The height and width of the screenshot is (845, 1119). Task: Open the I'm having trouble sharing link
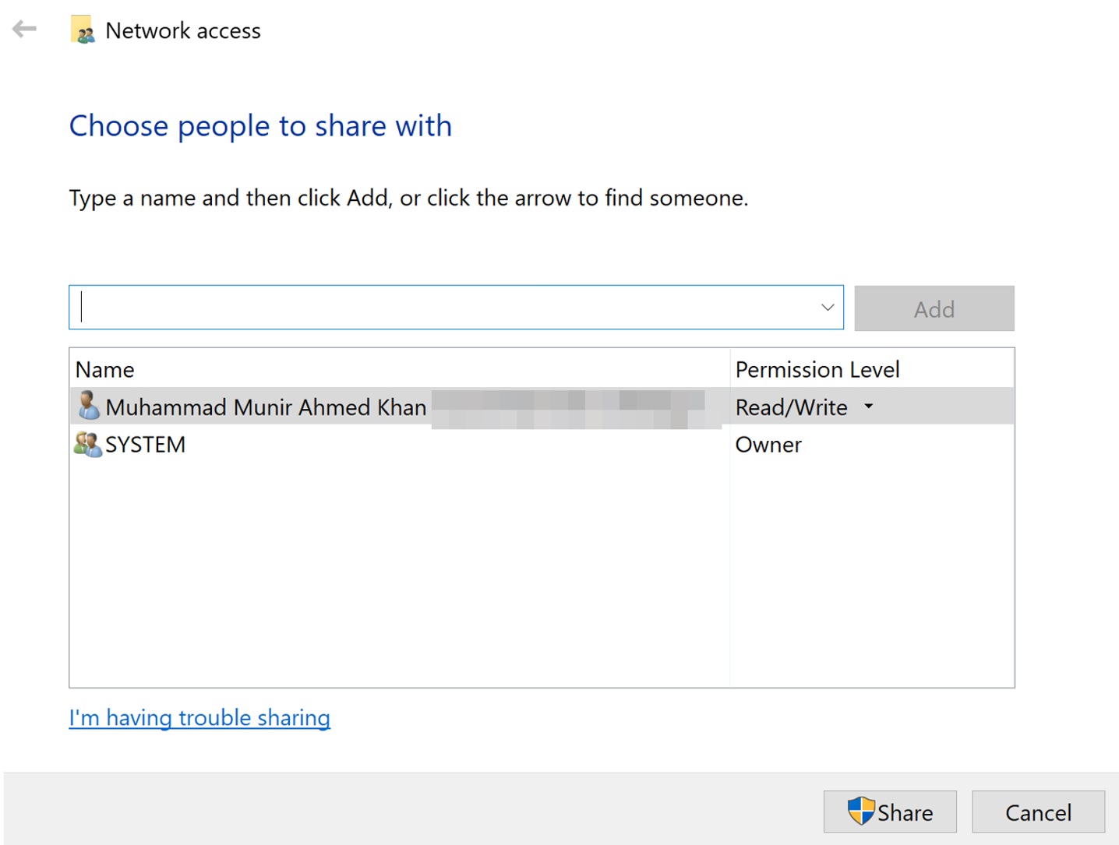pyautogui.click(x=199, y=717)
